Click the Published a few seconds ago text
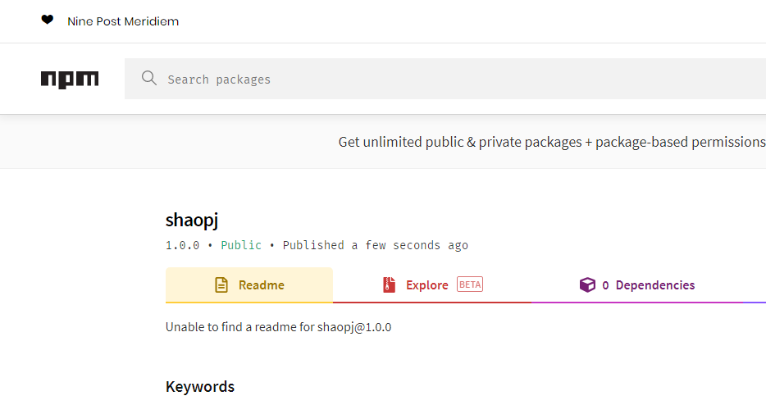 point(376,245)
